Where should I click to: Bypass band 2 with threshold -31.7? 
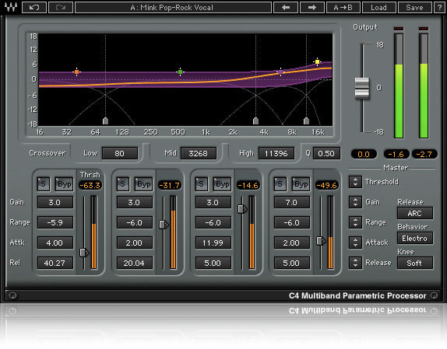click(143, 184)
